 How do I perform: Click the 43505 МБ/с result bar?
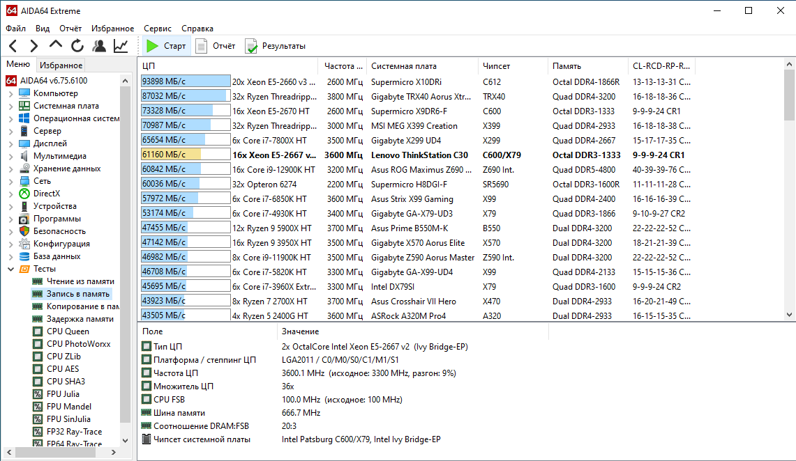tap(186, 315)
